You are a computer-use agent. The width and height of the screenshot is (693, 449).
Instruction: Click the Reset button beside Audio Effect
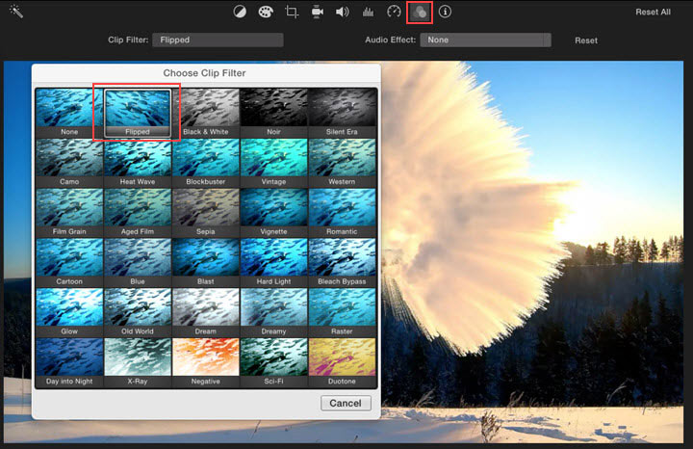[586, 40]
